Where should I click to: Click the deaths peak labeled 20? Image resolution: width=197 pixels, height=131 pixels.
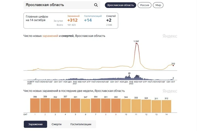(x=129, y=75)
